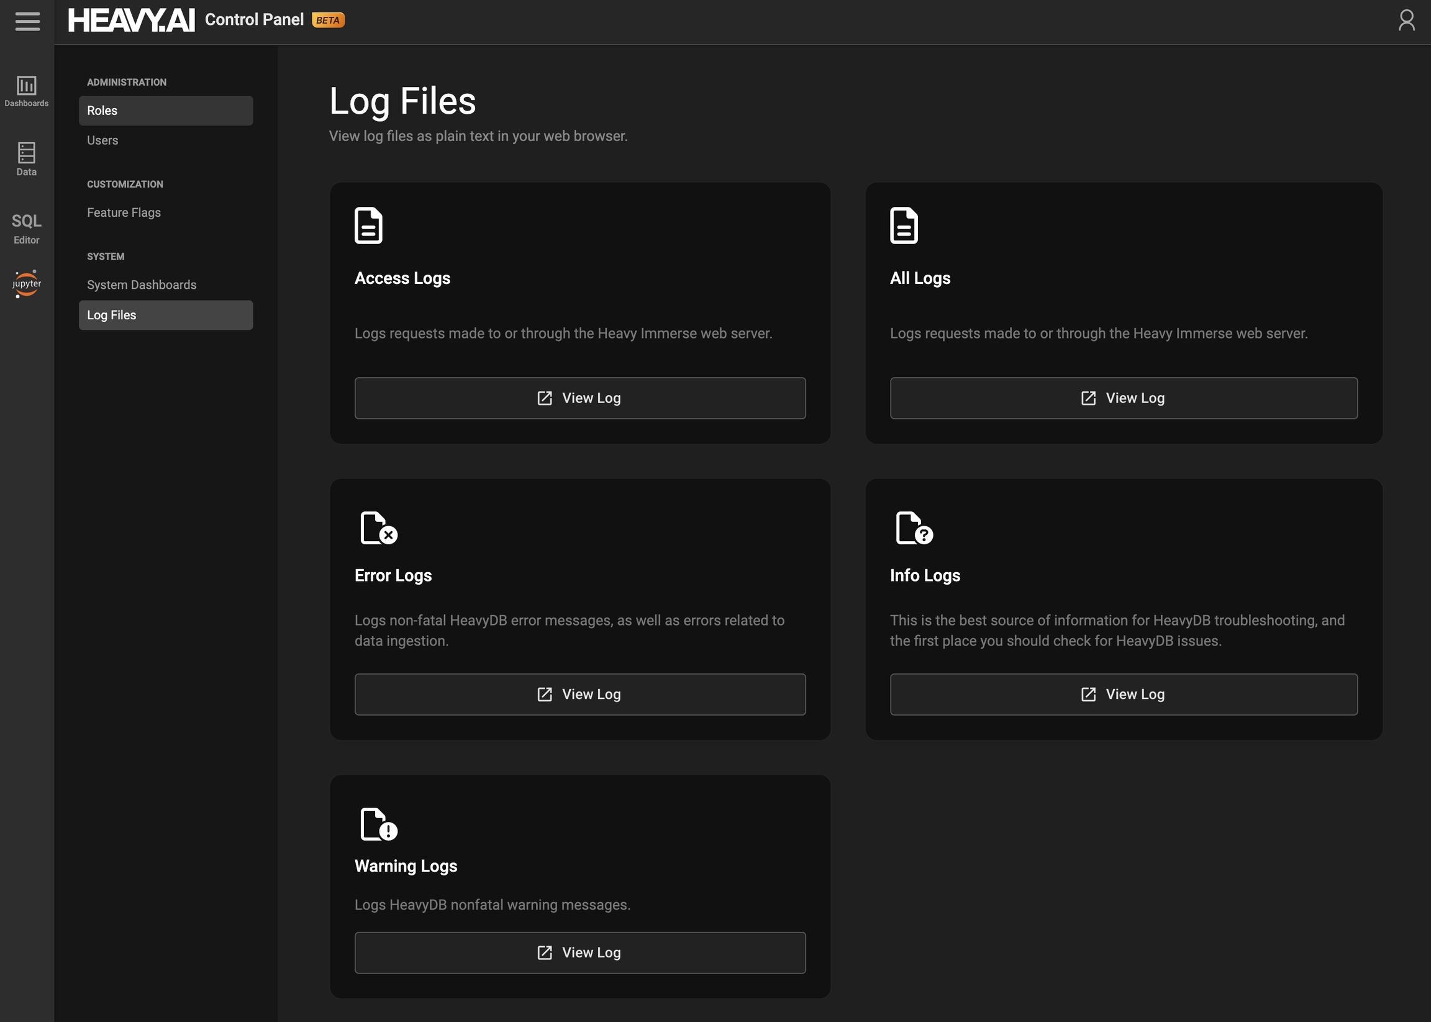Screen dimensions: 1431x1022
Task: Click the Warning Logs exclamation file icon
Action: click(x=378, y=824)
